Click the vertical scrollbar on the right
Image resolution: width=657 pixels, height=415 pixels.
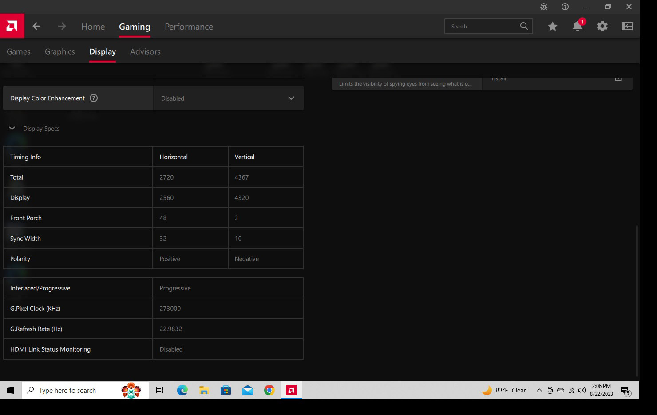click(637, 301)
